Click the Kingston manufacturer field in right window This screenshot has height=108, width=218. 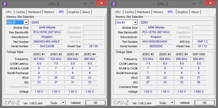[x=156, y=37]
